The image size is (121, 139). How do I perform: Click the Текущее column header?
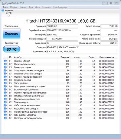tap(64, 57)
